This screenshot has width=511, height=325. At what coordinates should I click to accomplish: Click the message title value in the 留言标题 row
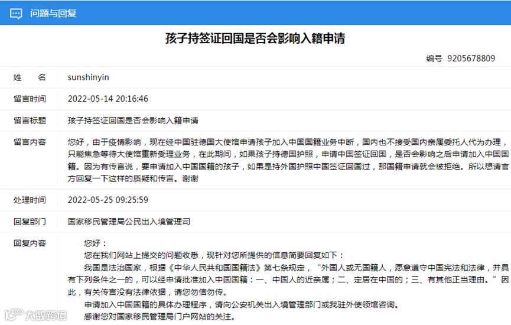[x=133, y=121]
